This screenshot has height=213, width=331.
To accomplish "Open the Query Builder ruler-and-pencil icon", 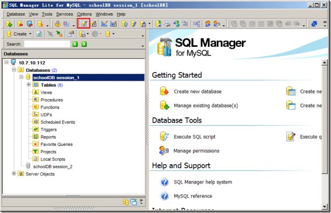I will click(x=104, y=24).
